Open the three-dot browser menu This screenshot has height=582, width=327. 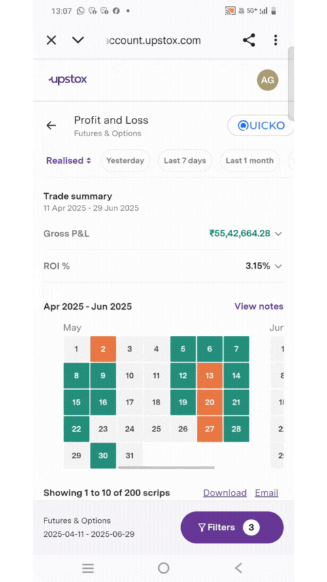(275, 40)
